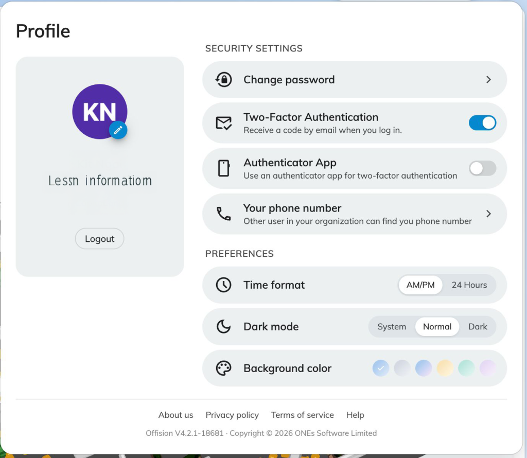The height and width of the screenshot is (458, 527).
Task: Click the Two-Factor Authentication envelope icon
Action: pos(223,123)
